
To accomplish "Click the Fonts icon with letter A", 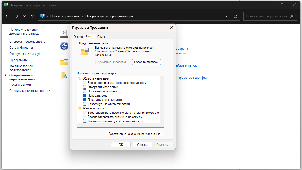I will pos(64,76).
